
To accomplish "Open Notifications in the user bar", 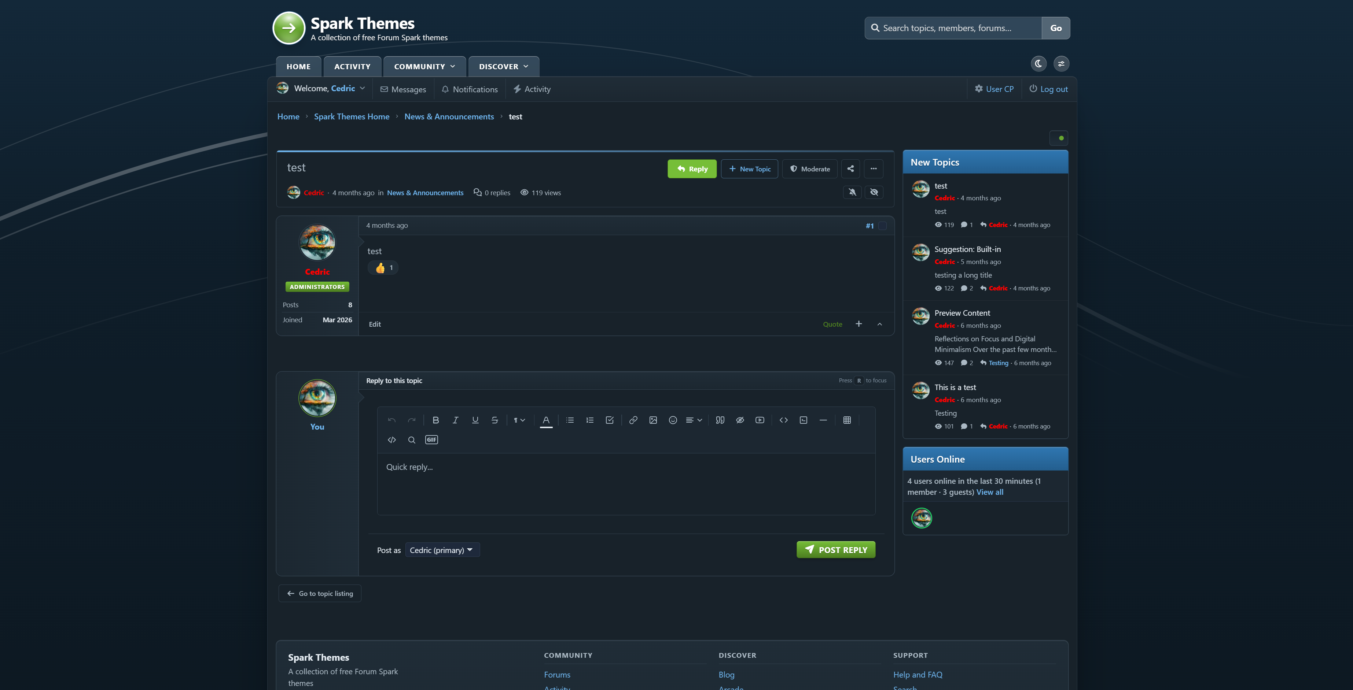I will (x=470, y=89).
